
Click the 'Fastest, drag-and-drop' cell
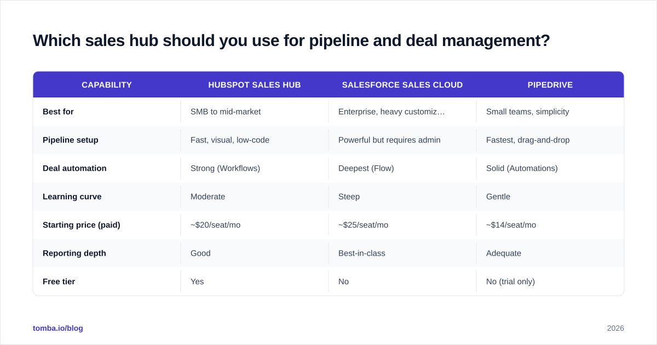(x=528, y=140)
